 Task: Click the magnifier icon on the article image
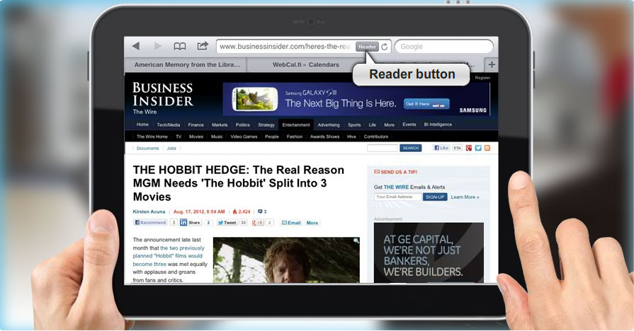(x=356, y=241)
